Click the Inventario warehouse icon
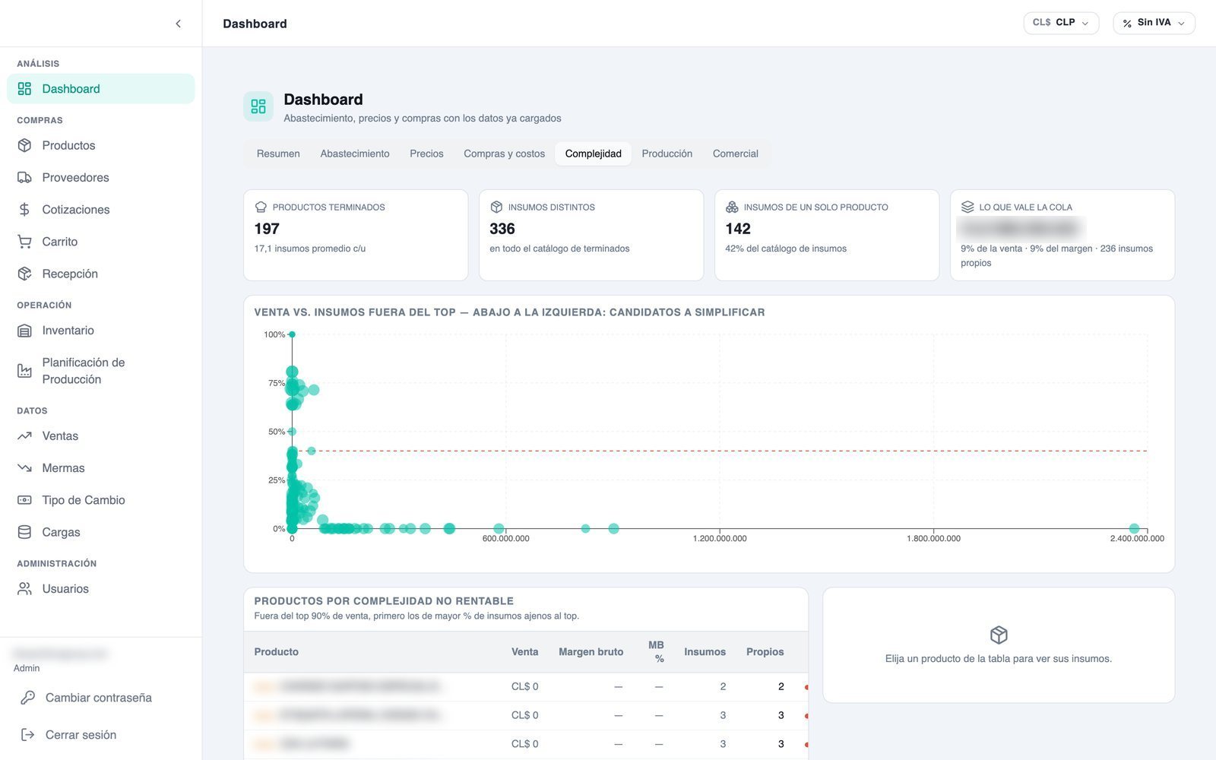This screenshot has width=1216, height=760. [x=24, y=331]
